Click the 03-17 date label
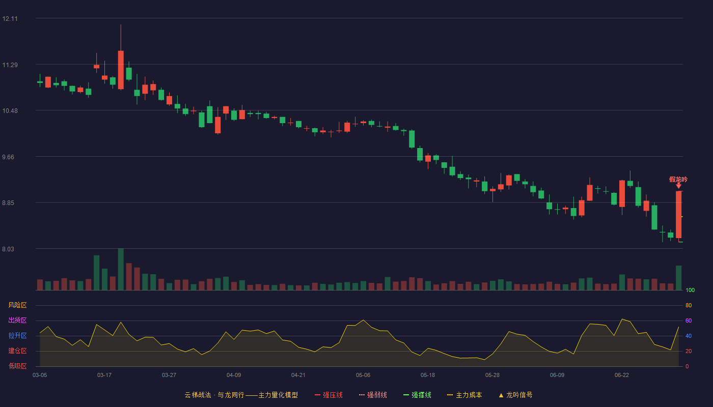This screenshot has width=713, height=407. [x=104, y=375]
